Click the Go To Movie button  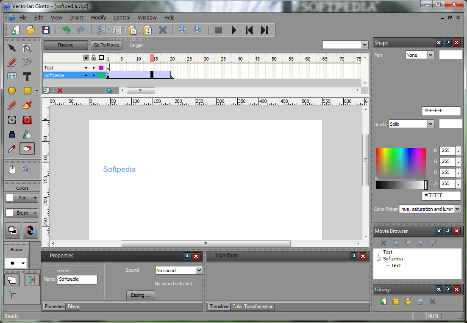tap(106, 45)
